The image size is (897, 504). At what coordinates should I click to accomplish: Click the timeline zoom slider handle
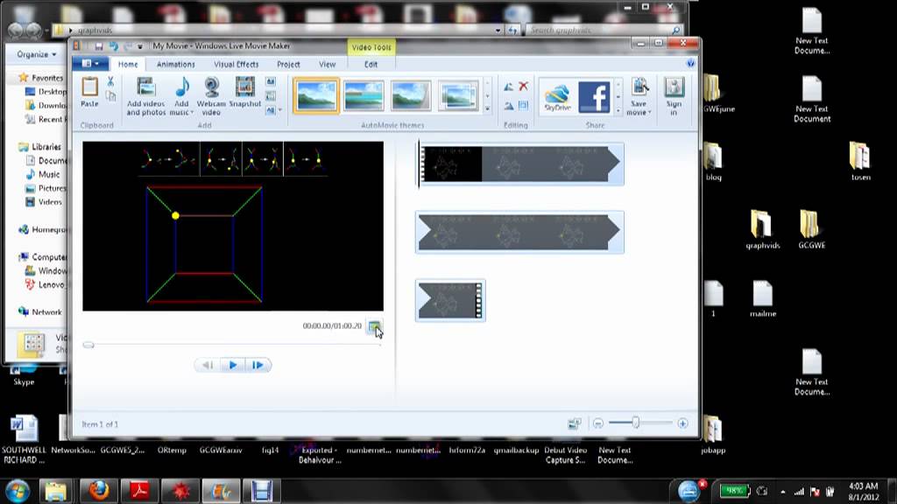[x=636, y=423]
